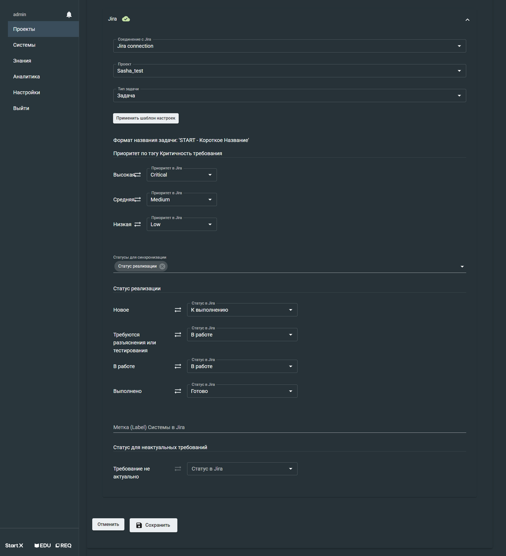506x556 pixels.
Task: Click Метка (Label) Системы в Jira field
Action: point(289,427)
